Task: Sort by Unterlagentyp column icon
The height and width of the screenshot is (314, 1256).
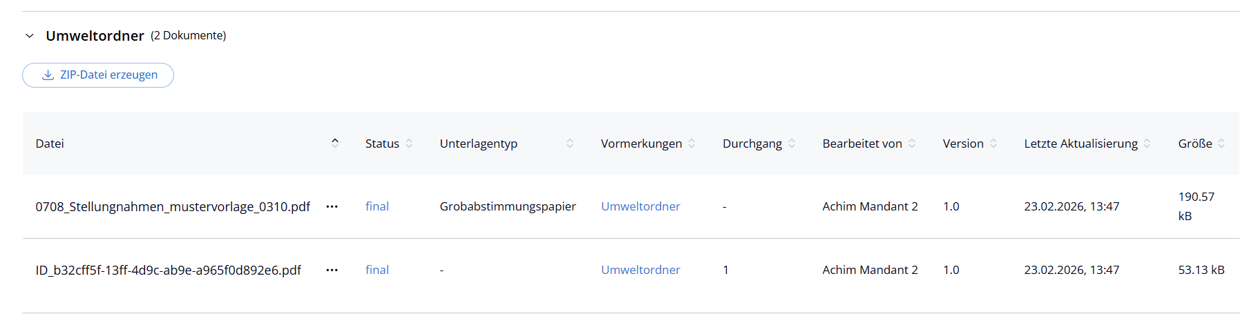Action: point(570,144)
